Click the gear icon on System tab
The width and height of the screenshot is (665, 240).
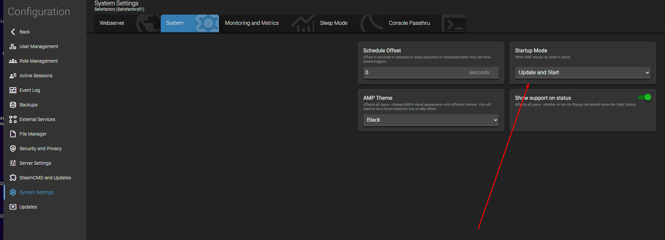(x=207, y=24)
